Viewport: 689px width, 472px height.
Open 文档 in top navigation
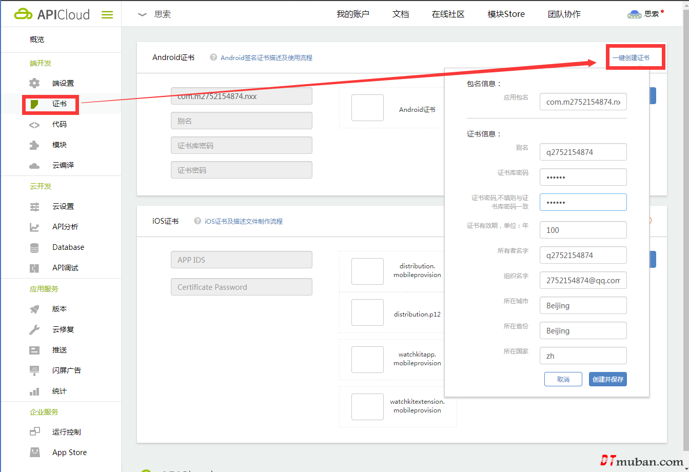pos(401,14)
